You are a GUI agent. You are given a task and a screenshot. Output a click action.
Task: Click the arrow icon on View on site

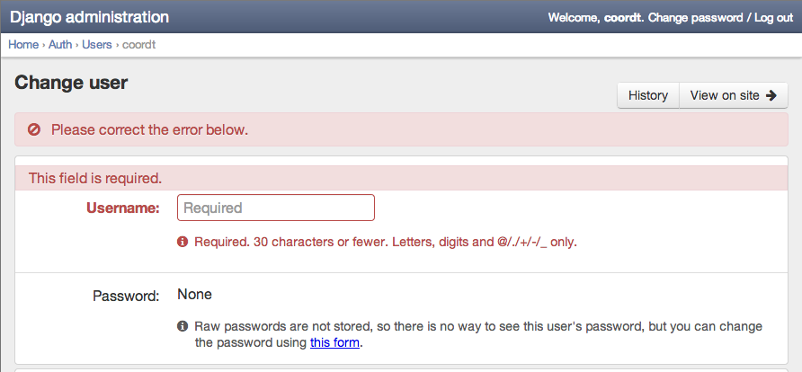771,95
